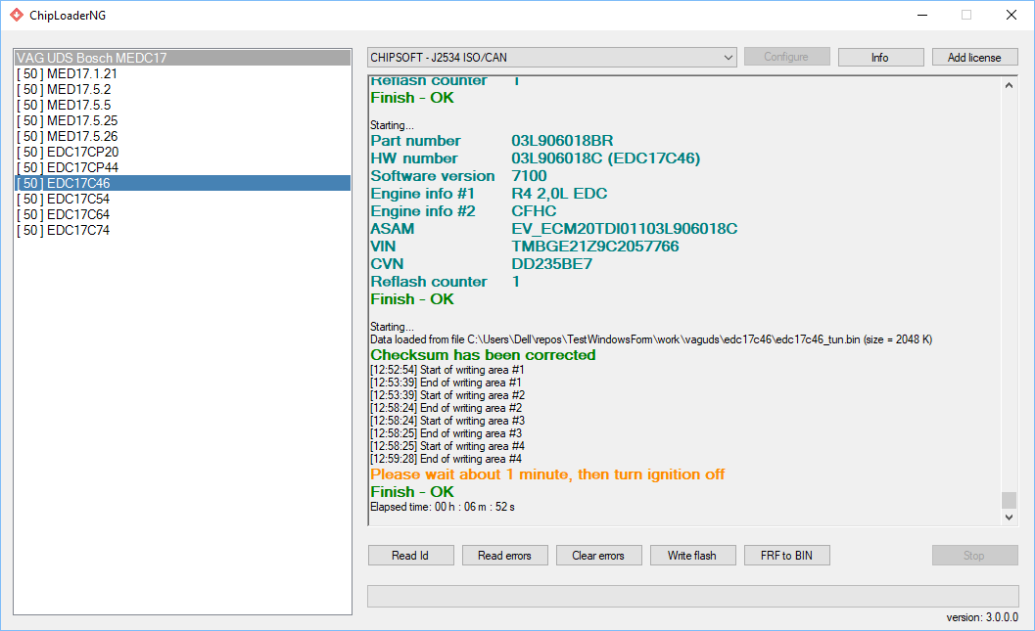1035x631 pixels.
Task: Click the Info button
Action: coord(880,58)
